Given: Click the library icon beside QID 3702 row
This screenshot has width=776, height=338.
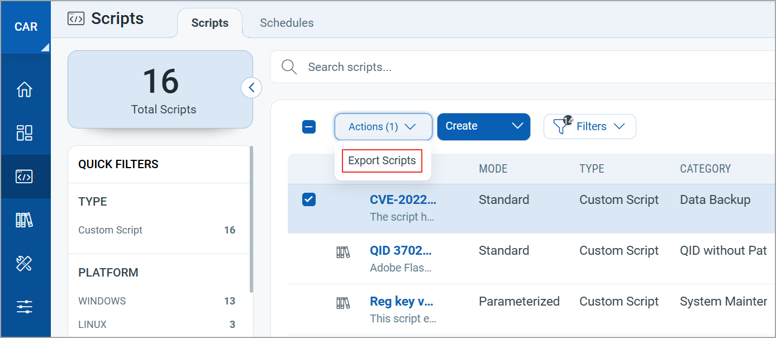Looking at the screenshot, I should pyautogui.click(x=343, y=253).
